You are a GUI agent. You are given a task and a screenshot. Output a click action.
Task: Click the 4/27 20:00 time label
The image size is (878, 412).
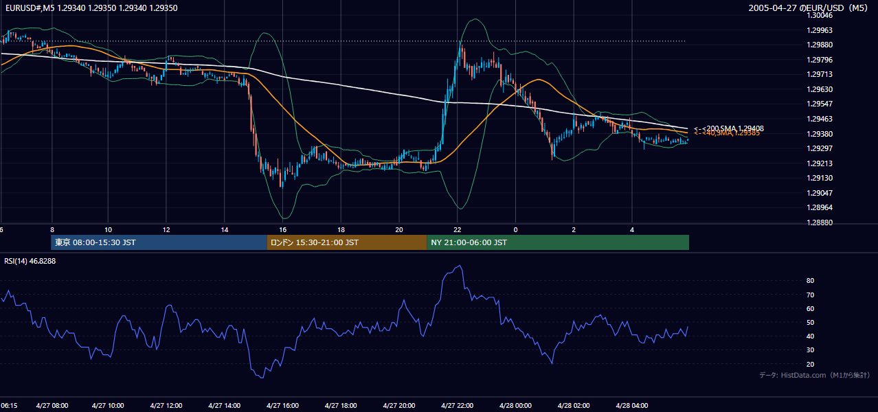pos(398,406)
